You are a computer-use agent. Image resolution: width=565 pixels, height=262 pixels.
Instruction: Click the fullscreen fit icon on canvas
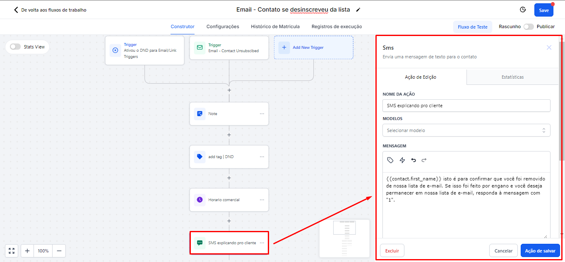12,251
